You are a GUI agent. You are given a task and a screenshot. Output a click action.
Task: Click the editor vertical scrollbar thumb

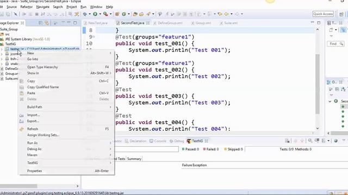[x=318, y=84]
